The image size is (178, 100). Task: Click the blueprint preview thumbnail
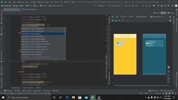coord(154,54)
